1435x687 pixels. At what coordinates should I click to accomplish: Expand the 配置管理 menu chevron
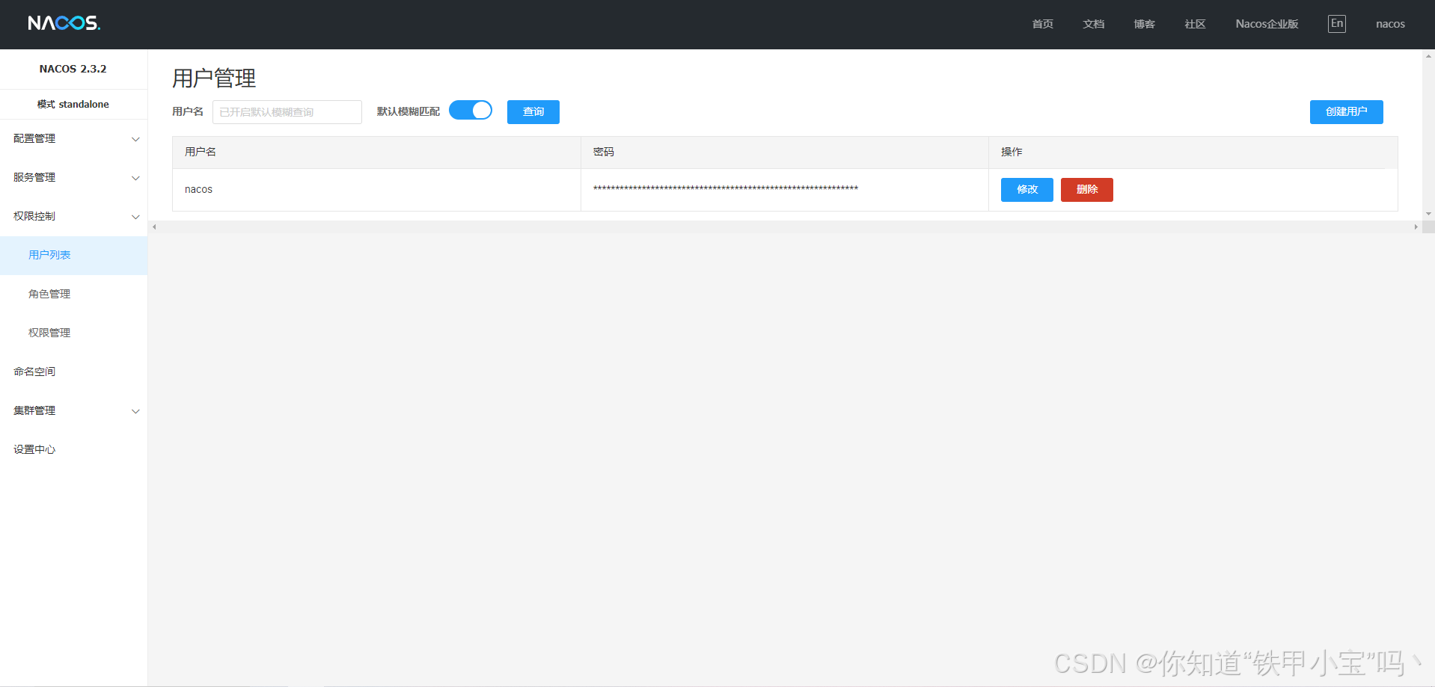point(135,139)
